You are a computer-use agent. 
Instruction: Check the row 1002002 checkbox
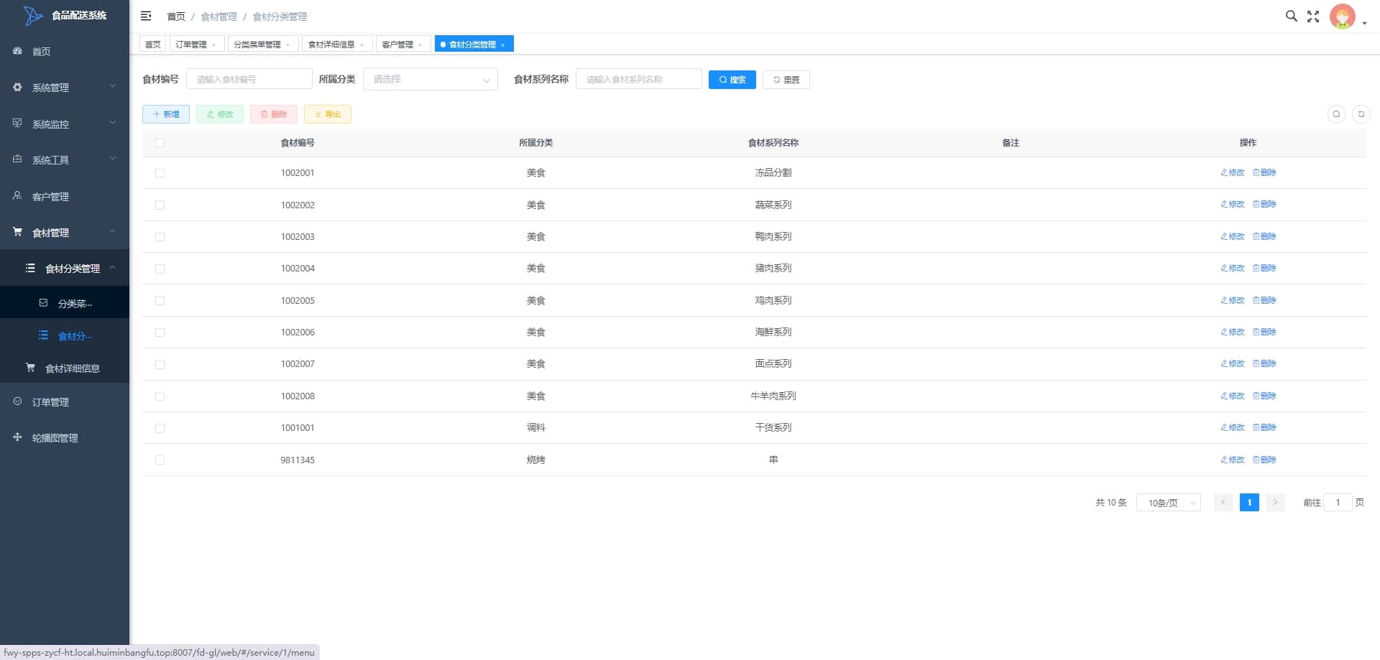click(x=160, y=205)
